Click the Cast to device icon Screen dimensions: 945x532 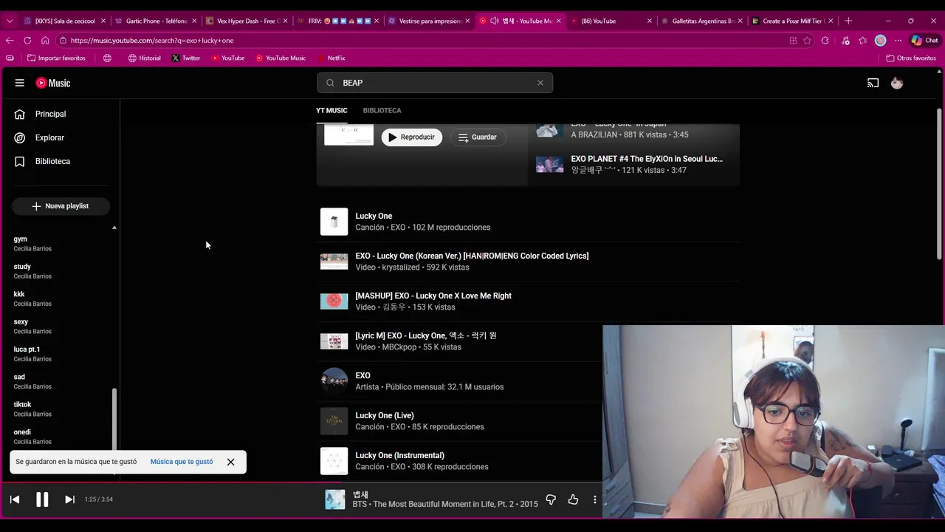[873, 83]
